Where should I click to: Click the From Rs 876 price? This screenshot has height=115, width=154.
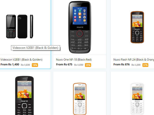[121, 65]
